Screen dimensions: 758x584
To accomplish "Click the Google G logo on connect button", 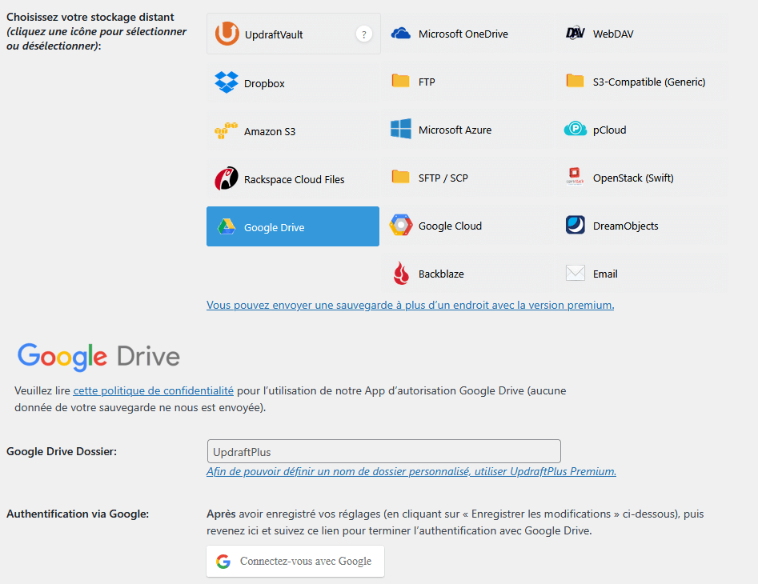I will 223,562.
